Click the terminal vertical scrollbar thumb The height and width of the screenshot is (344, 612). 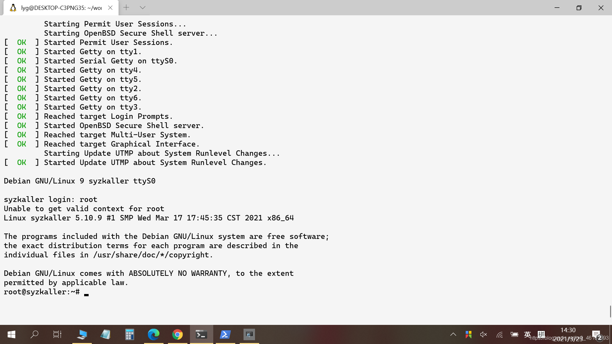click(x=610, y=311)
